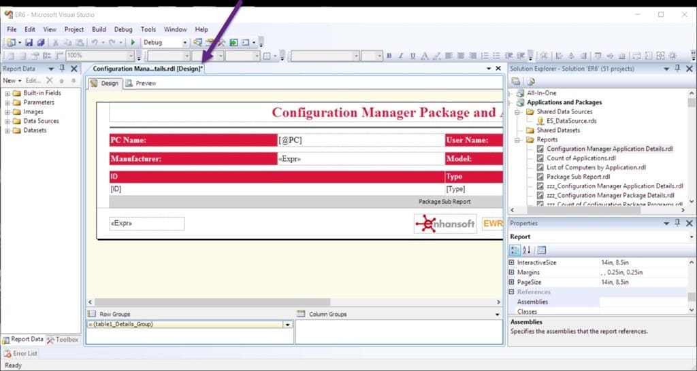The image size is (697, 371).
Task: Click the Foreground Color letter A icon
Action: tap(425, 56)
